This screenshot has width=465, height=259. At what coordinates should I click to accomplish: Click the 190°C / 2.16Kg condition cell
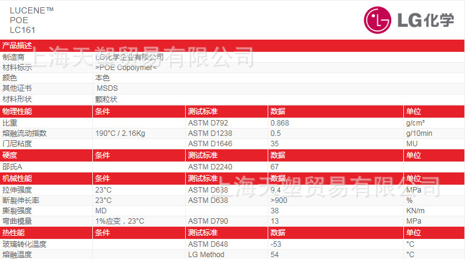point(120,133)
